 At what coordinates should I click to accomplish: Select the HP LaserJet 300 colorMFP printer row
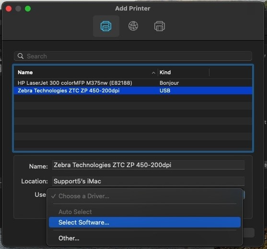(x=133, y=83)
